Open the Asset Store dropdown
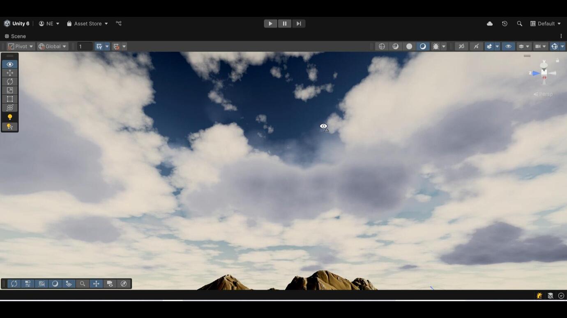 coord(87,23)
